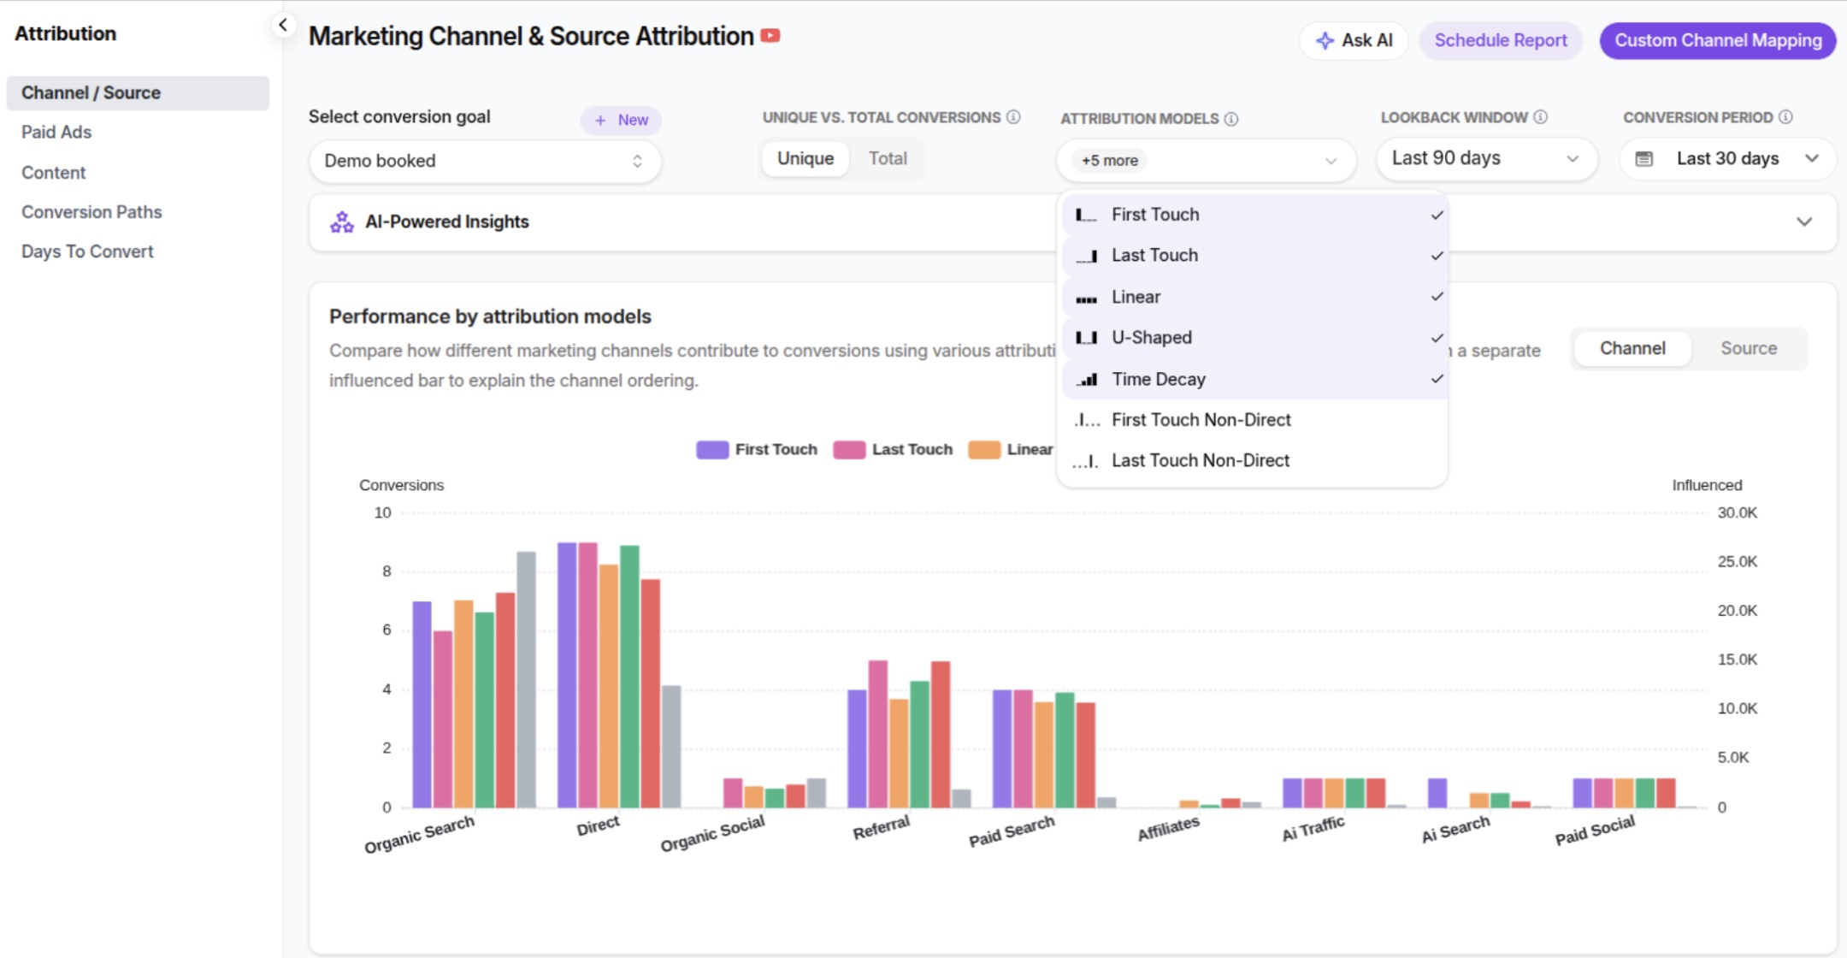Uncheck the Last Touch checkmark
This screenshot has height=958, width=1847.
1437,256
